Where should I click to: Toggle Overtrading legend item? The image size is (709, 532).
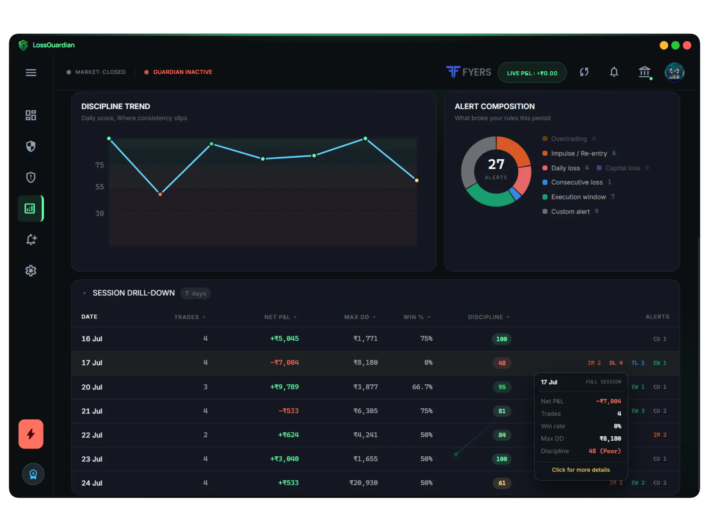coord(569,139)
